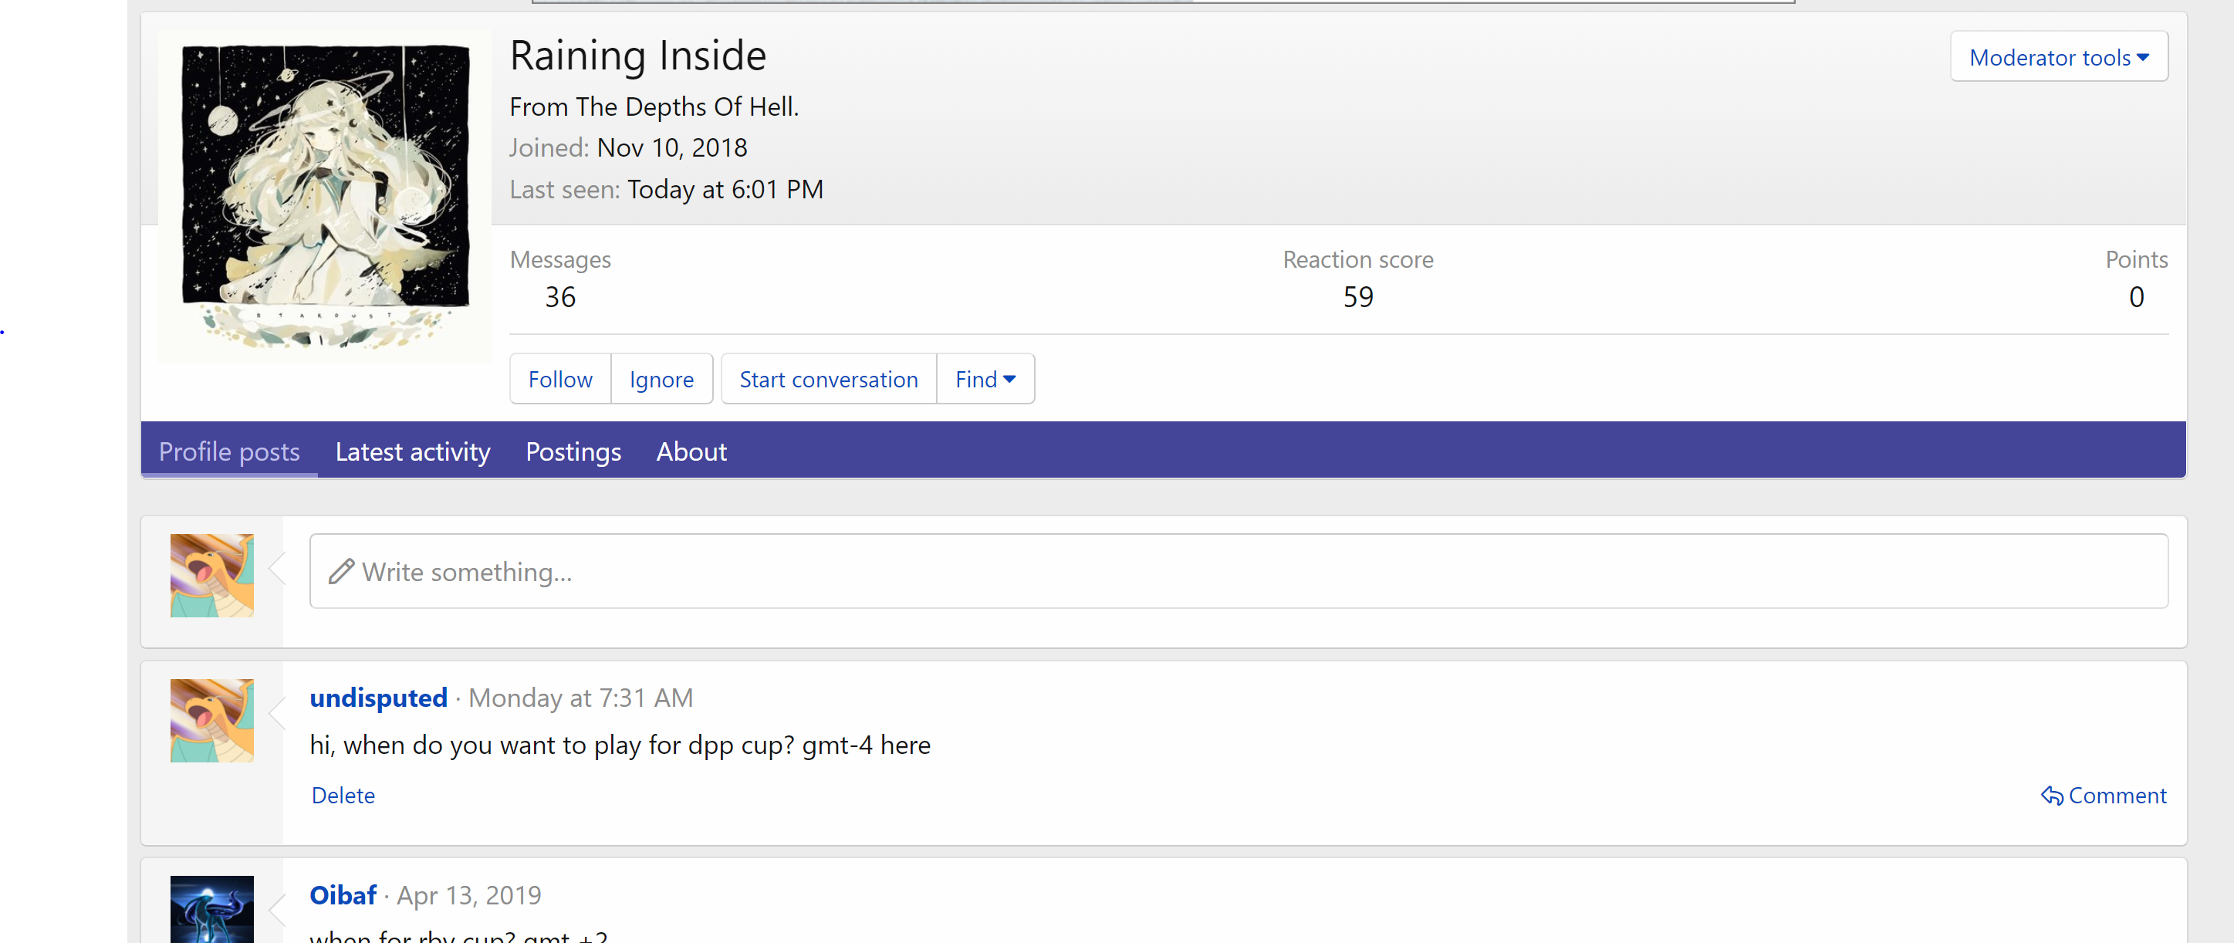This screenshot has height=943, width=2234.
Task: Delete the undisputed profile post
Action: pos(343,796)
